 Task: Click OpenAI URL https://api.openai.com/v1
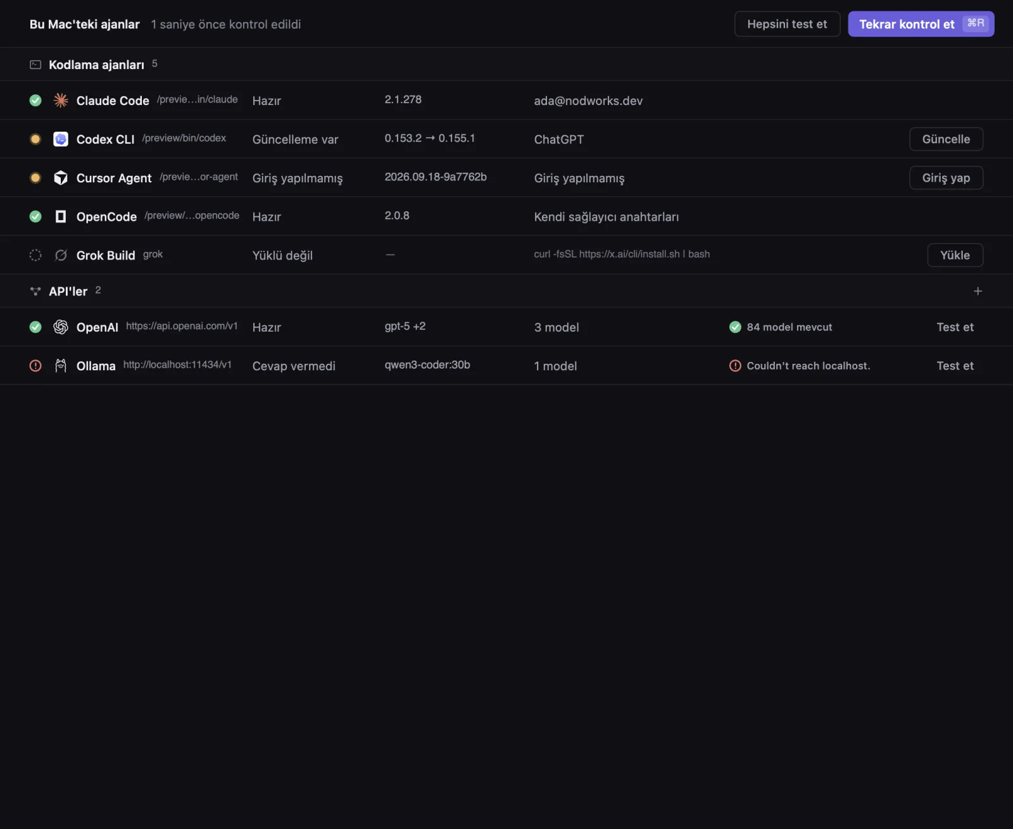tap(182, 326)
